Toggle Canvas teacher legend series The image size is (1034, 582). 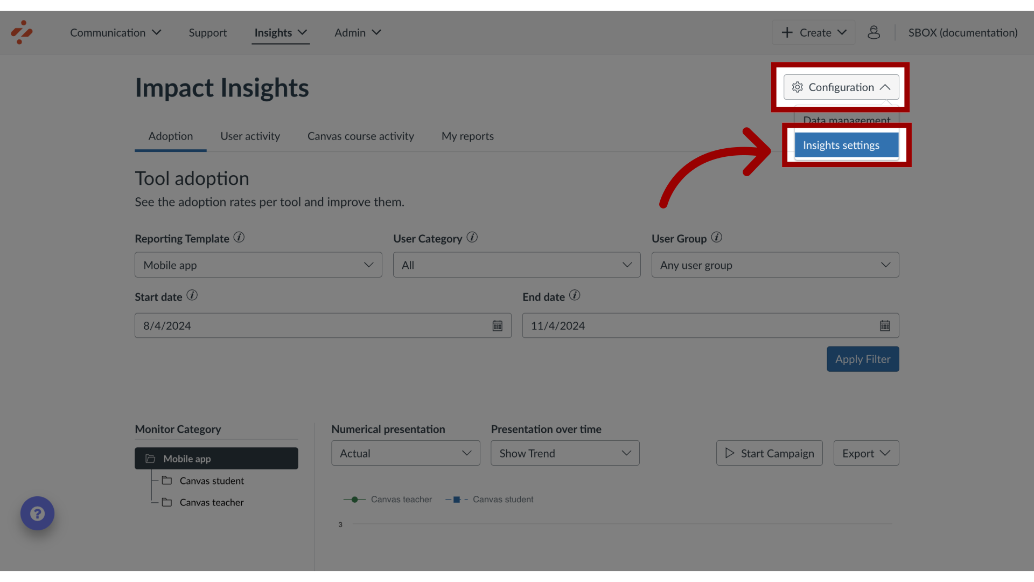coord(388,500)
